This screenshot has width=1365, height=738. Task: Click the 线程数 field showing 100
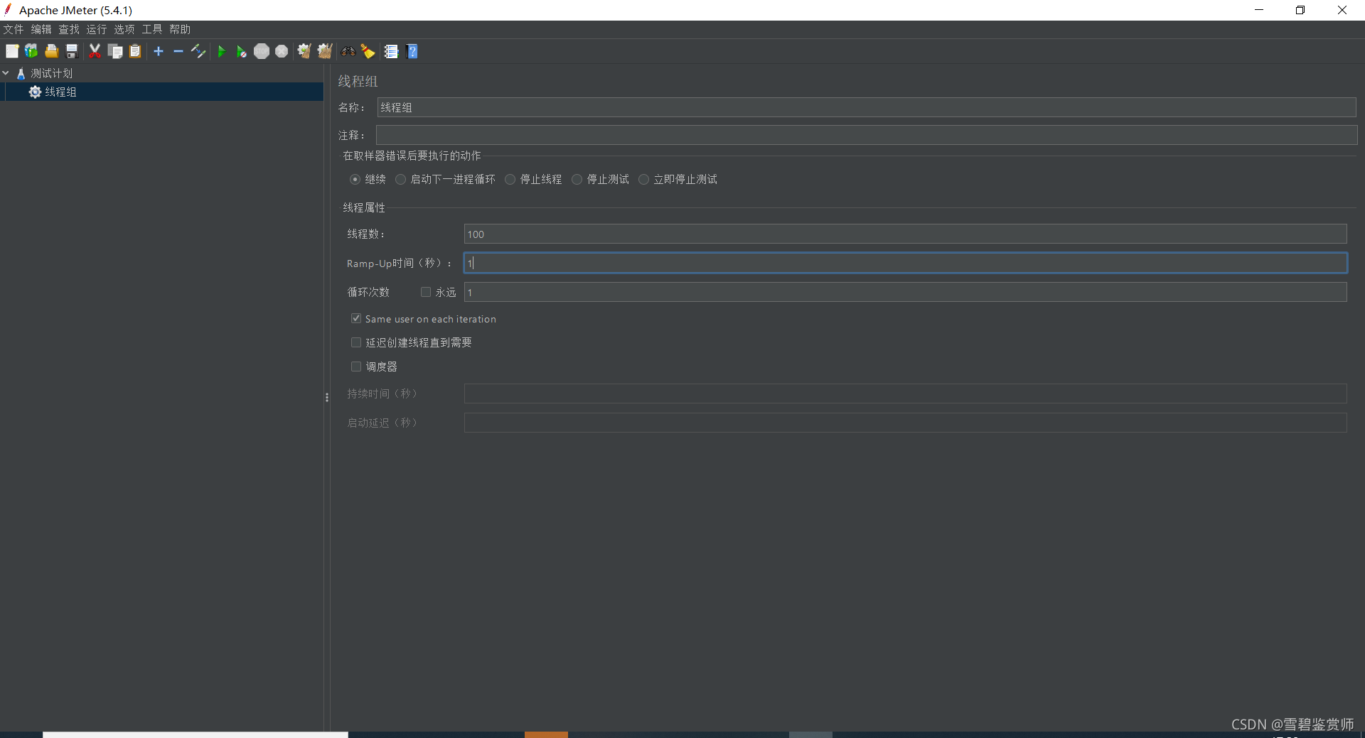pyautogui.click(x=905, y=234)
